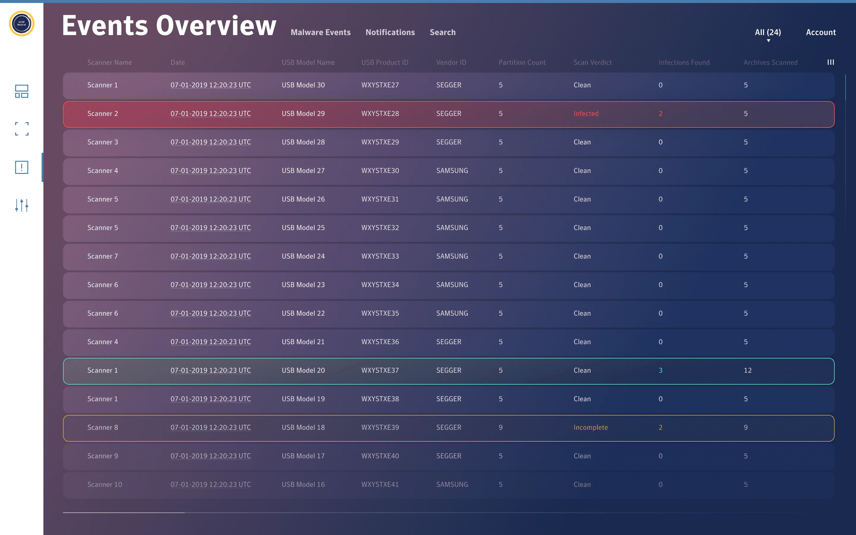
Task: Click Clean verdict in USB Model 22 row
Action: 582,313
